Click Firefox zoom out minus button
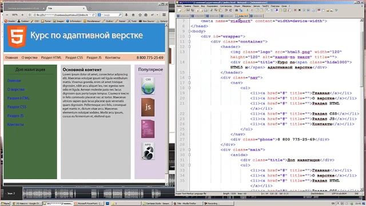Screen dimensions: 366x206 7,15
